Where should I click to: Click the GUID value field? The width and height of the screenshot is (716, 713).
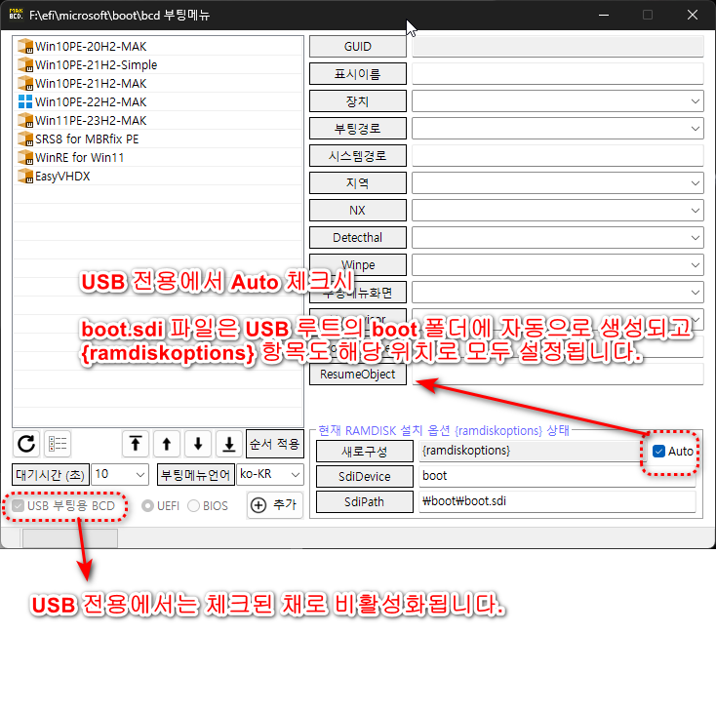558,47
